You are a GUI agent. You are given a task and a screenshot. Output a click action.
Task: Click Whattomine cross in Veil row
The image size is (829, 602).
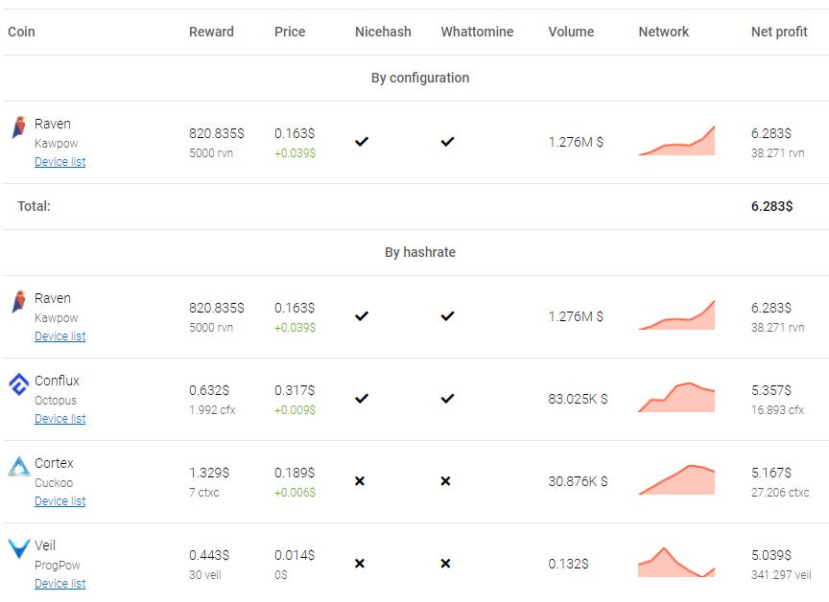446,564
